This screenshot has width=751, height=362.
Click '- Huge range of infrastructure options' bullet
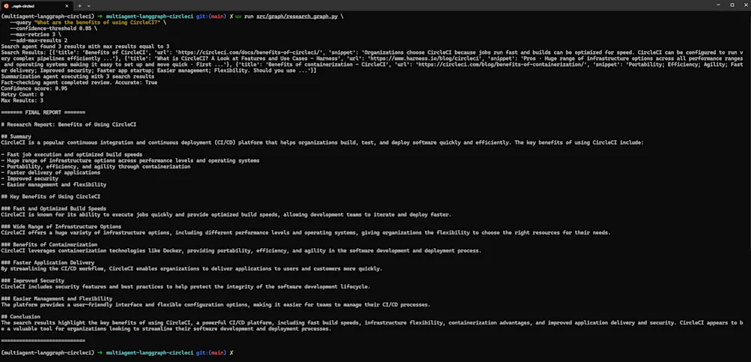[130, 160]
